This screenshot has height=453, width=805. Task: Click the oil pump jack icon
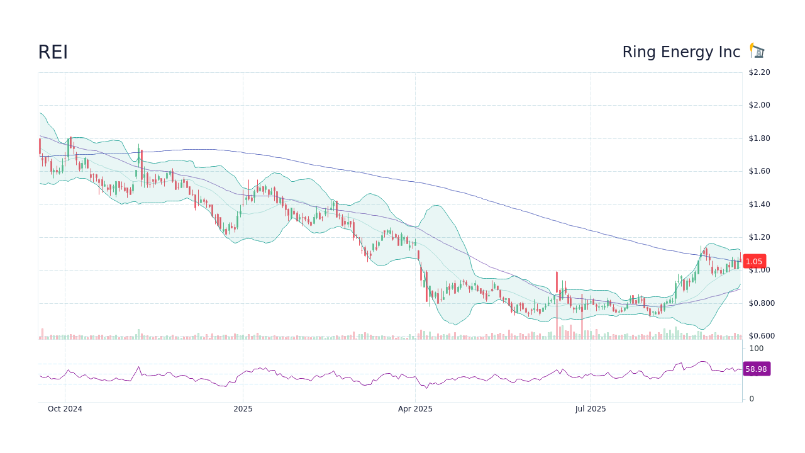tap(757, 50)
